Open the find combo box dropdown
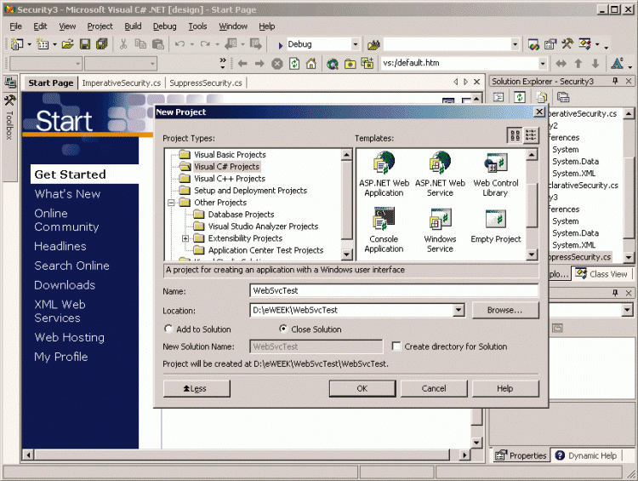The width and height of the screenshot is (638, 481). tap(516, 44)
